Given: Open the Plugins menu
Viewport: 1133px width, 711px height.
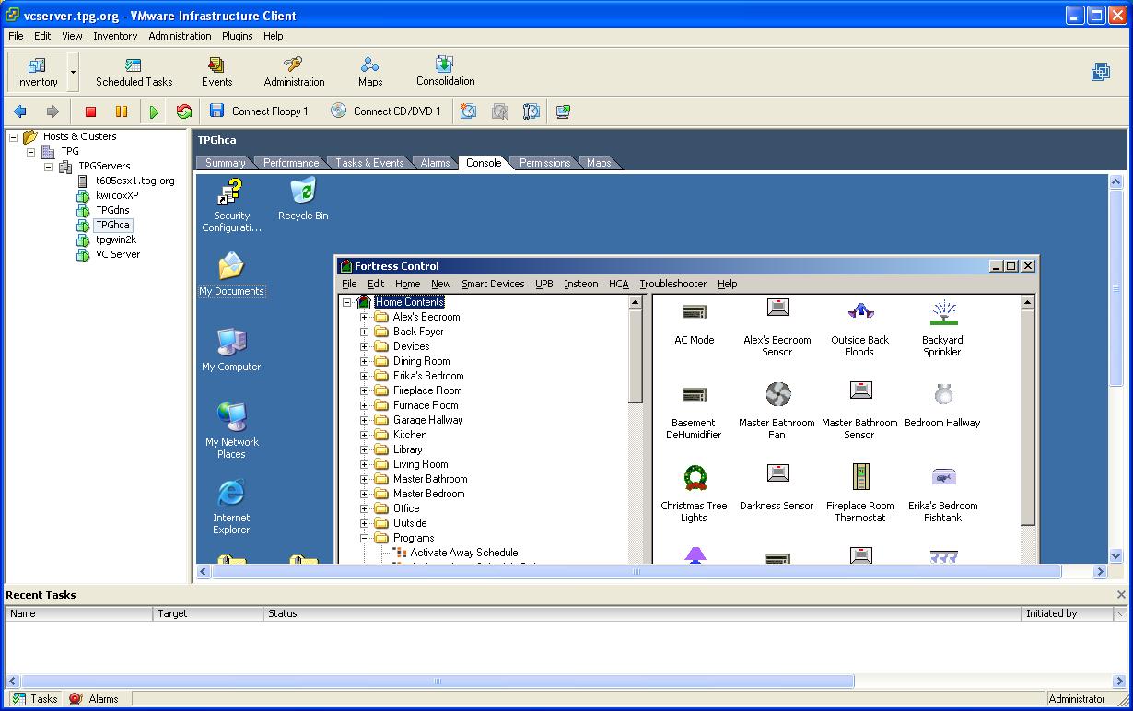Looking at the screenshot, I should (237, 36).
